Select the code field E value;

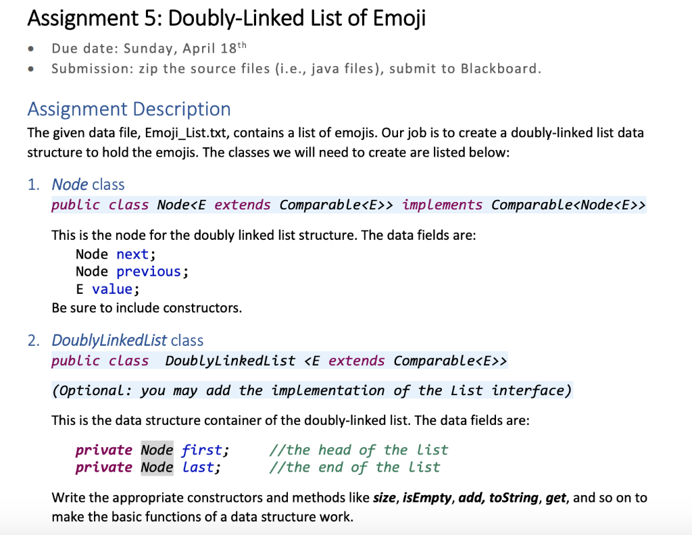tap(106, 288)
